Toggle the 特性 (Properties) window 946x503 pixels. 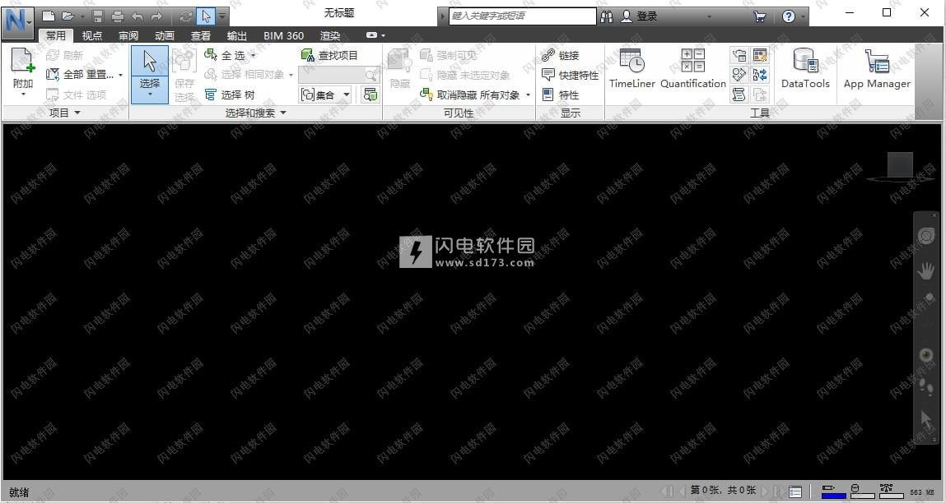click(x=561, y=95)
